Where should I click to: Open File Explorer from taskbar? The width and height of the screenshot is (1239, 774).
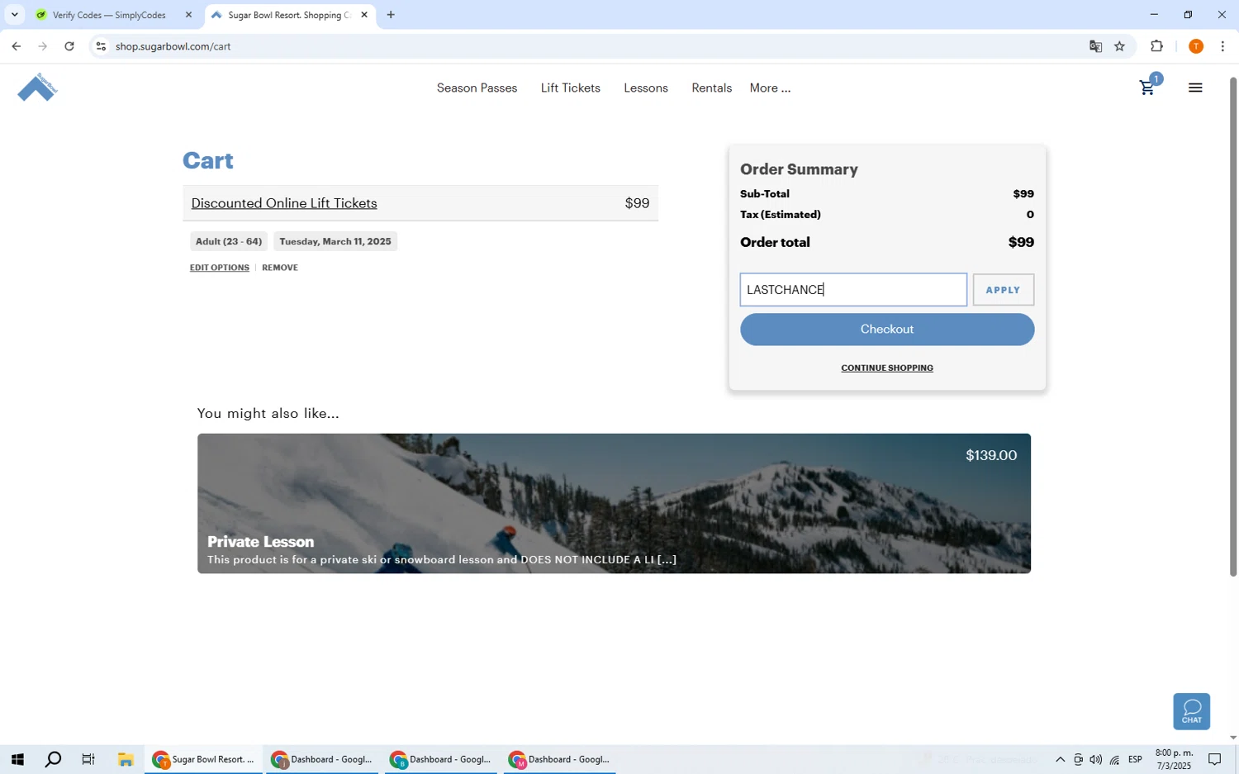(x=126, y=759)
